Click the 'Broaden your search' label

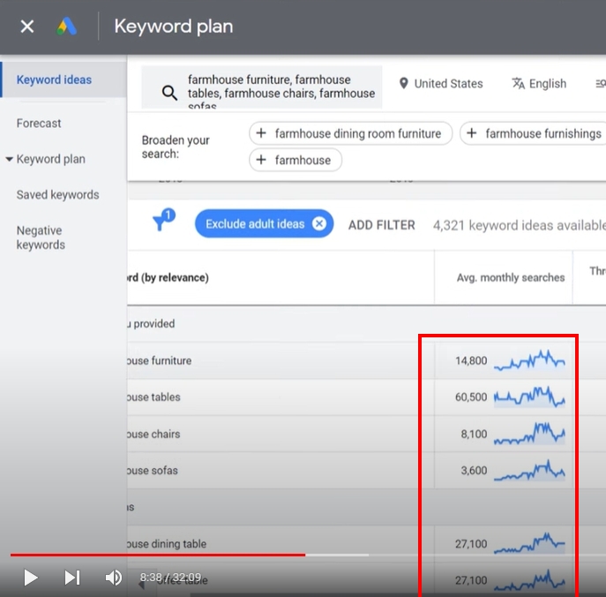click(176, 147)
